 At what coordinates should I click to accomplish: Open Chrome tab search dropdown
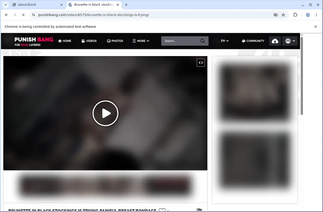point(5,5)
